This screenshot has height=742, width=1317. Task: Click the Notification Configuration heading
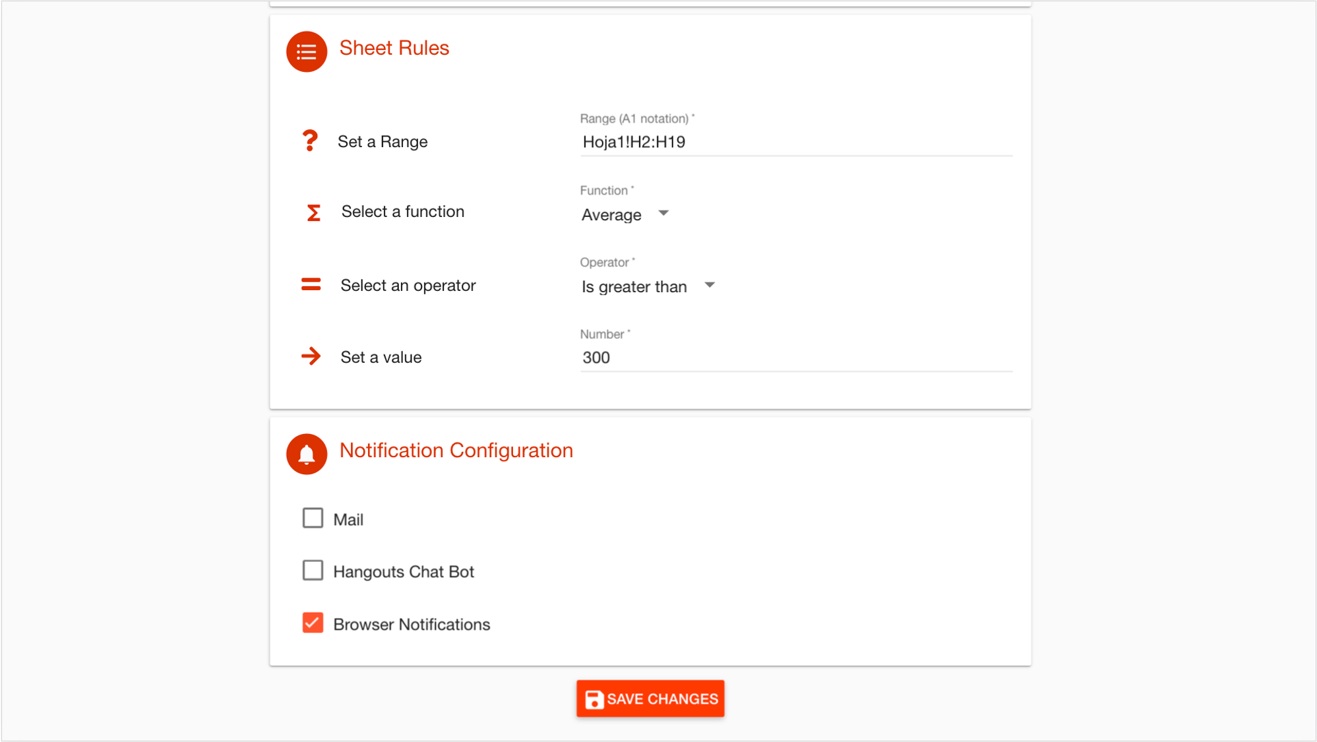[456, 450]
